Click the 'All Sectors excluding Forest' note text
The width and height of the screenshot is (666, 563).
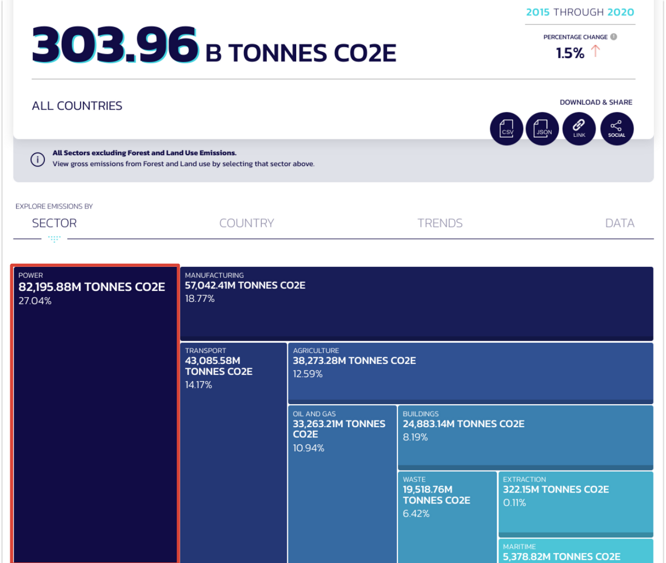tap(144, 153)
